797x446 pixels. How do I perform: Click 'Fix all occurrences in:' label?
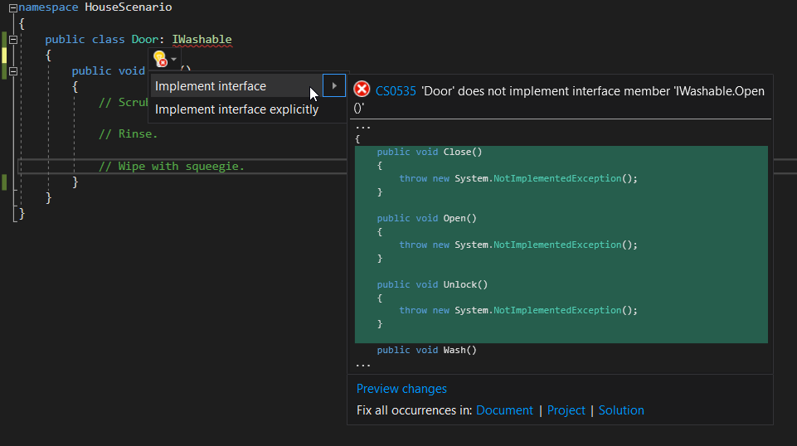point(414,410)
